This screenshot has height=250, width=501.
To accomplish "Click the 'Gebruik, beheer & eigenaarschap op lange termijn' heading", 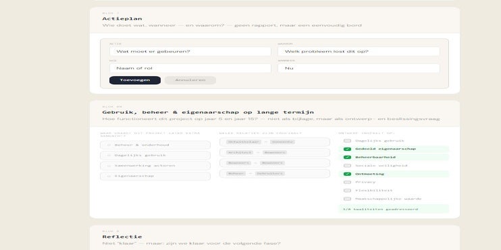I will coord(208,113).
